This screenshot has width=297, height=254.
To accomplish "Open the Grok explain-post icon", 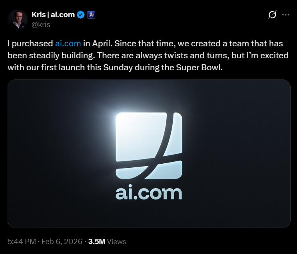I will [272, 15].
